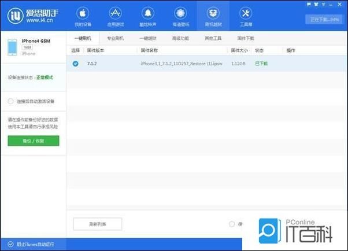Enable the 连接后自动激活设备 option
Viewport: 348px width, 251px height.
(10, 101)
